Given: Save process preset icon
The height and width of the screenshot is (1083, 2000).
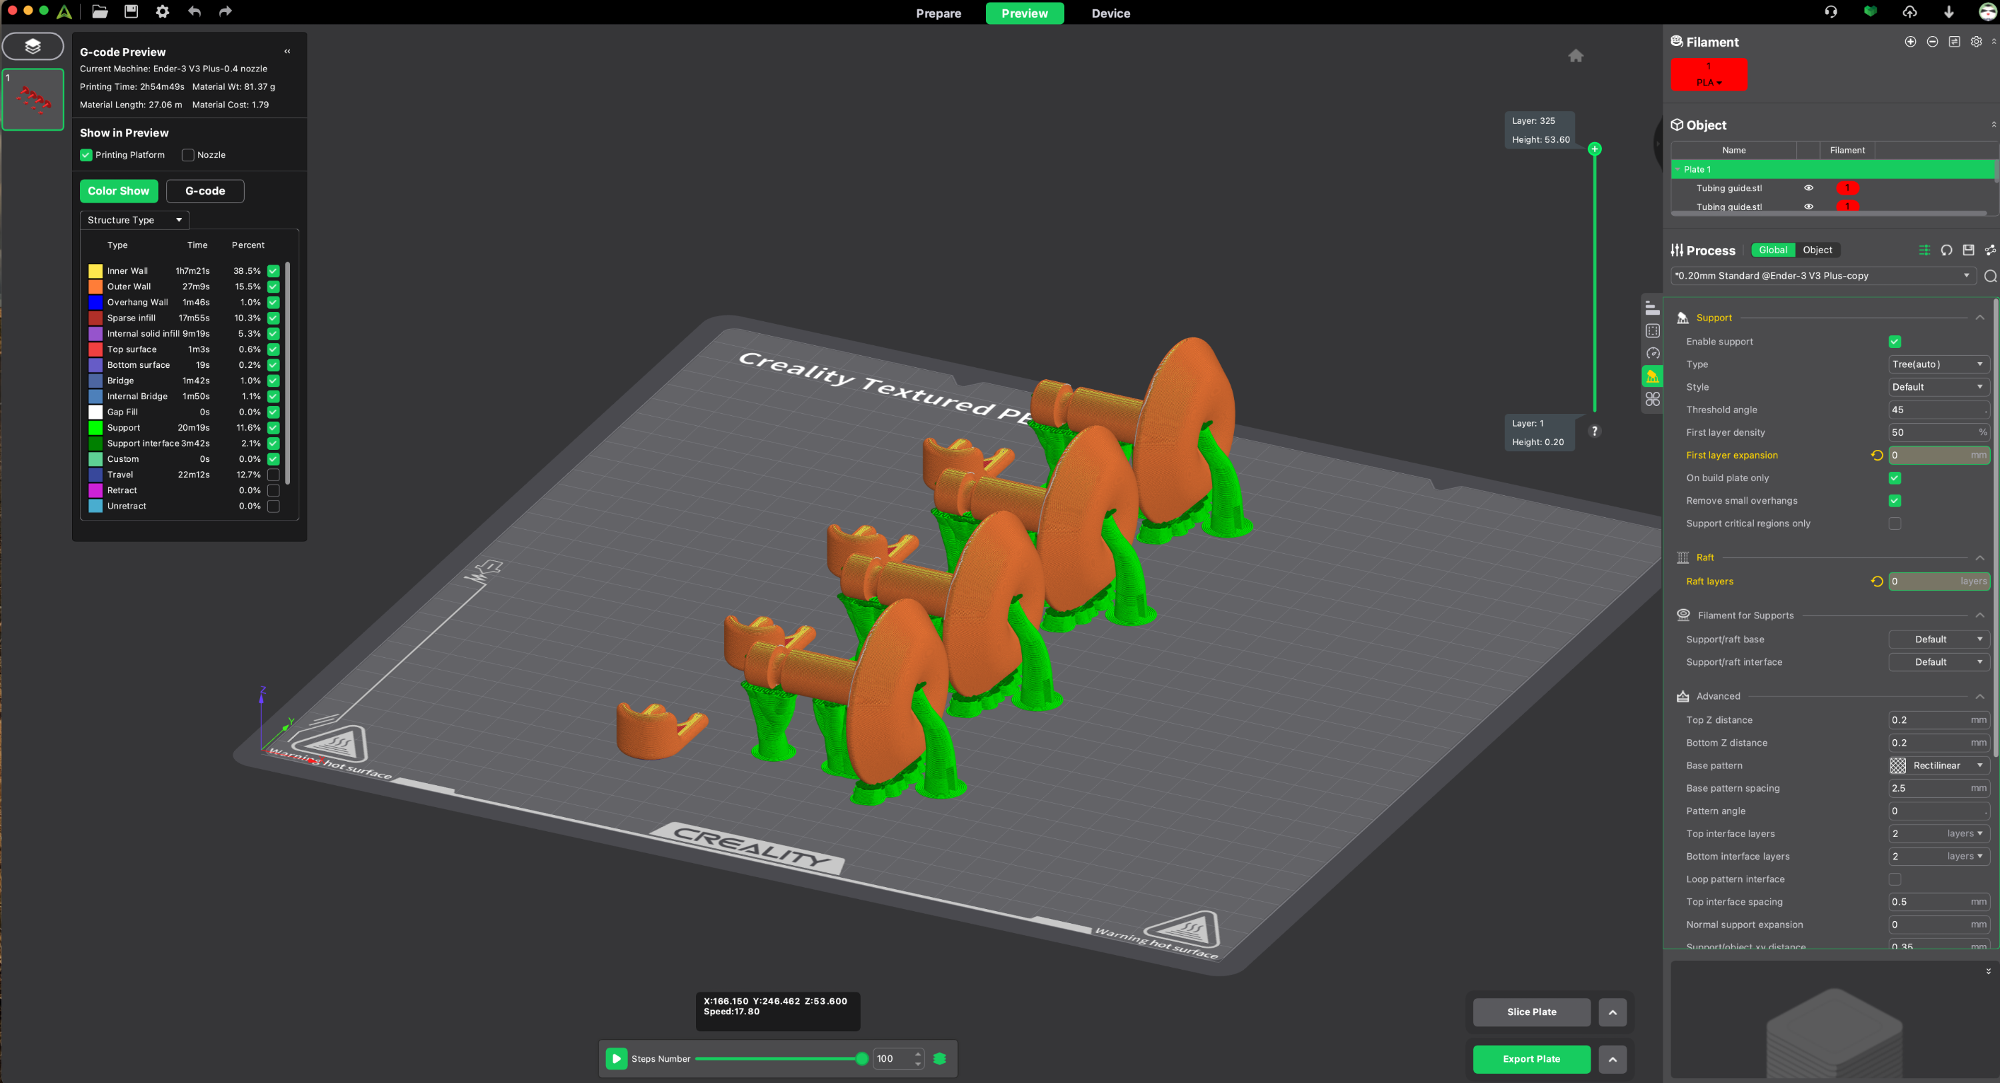Looking at the screenshot, I should (x=1967, y=250).
